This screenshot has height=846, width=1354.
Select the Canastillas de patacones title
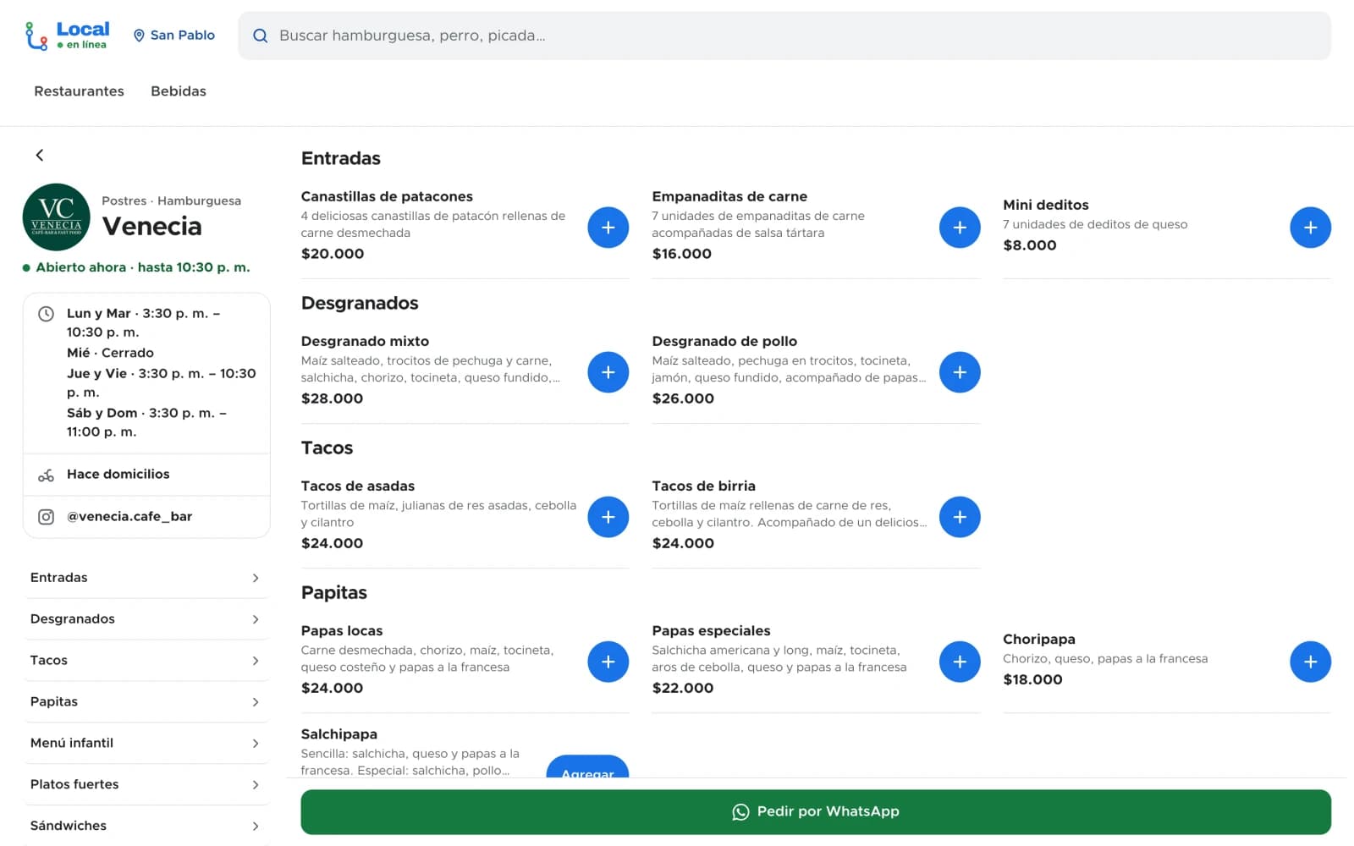pyautogui.click(x=387, y=196)
